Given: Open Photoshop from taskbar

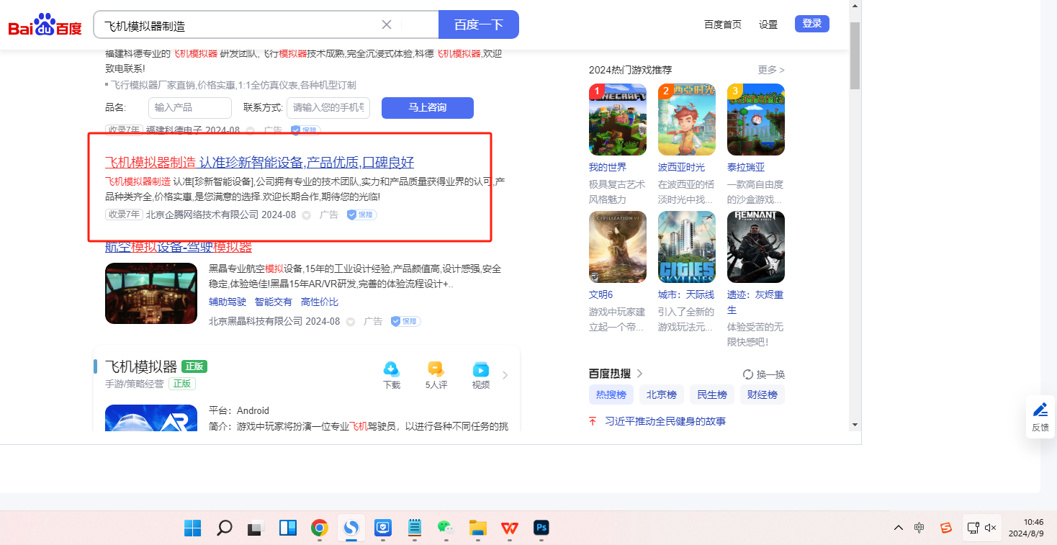Looking at the screenshot, I should tap(541, 528).
